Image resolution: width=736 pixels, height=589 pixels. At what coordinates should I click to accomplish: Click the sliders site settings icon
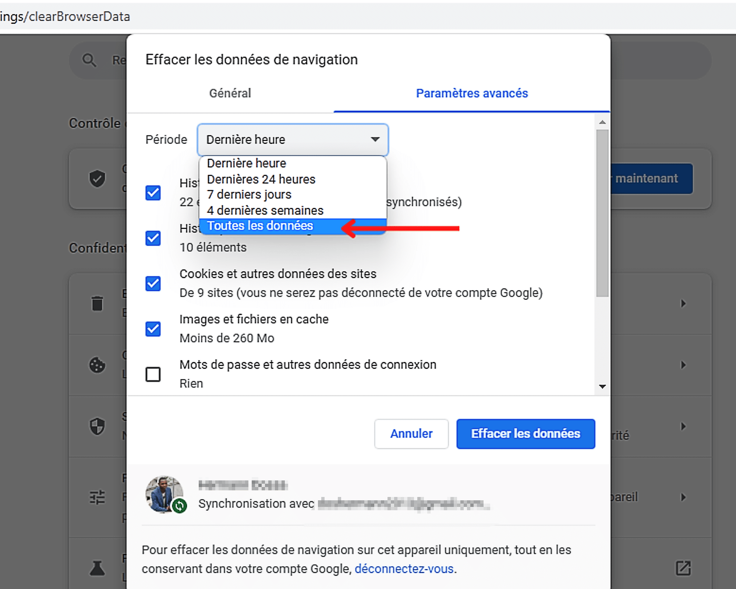(97, 497)
